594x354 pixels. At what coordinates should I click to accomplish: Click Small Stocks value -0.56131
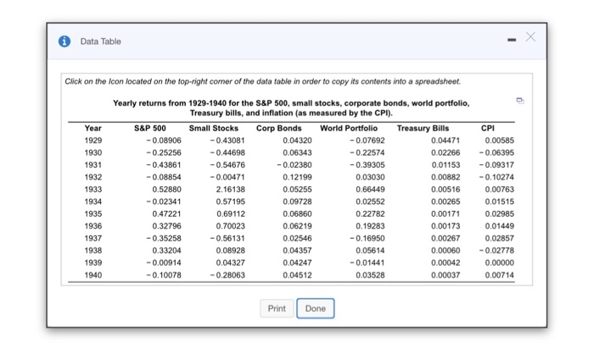pyautogui.click(x=227, y=238)
